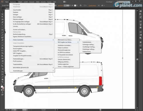Image resolution: width=143 pixels, height=111 pixels.
Task: Open the Gradient panel icon
Action: (140, 35)
